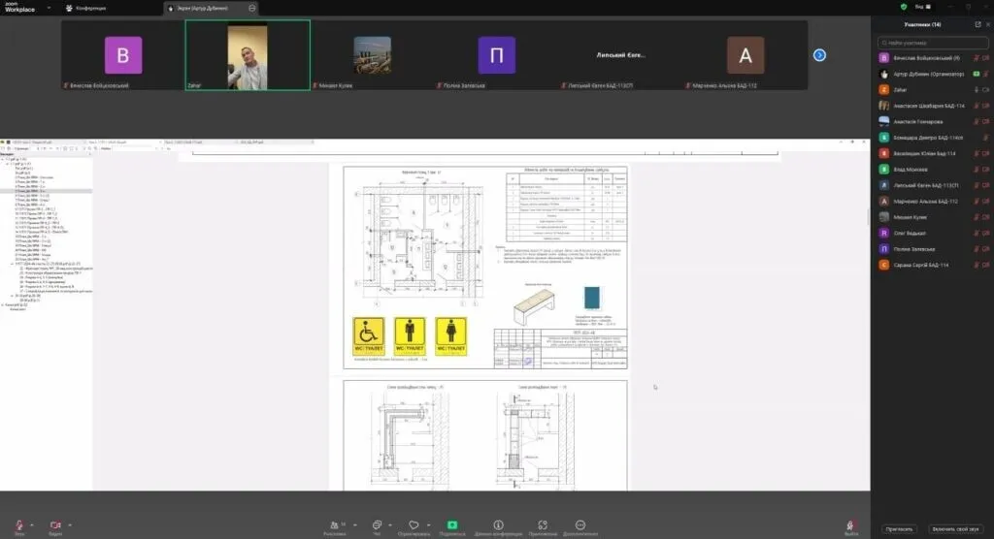Viewport: 994px width, 539px height.
Task: Turn on the camera in the Zoom toolbar
Action: 55,525
